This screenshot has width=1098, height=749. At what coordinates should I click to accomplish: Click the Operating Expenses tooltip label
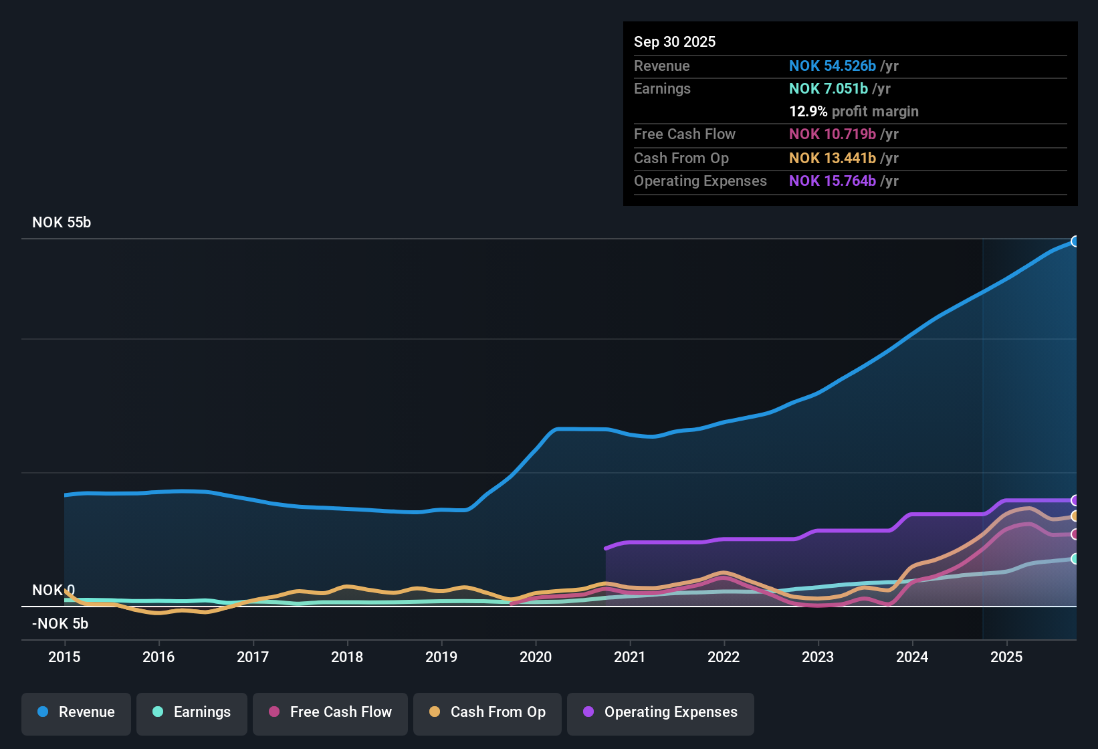(701, 181)
